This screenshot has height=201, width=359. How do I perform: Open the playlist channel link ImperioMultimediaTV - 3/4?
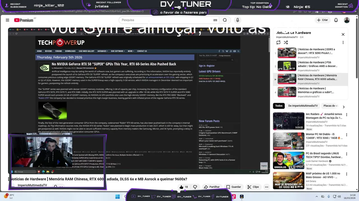(289, 37)
